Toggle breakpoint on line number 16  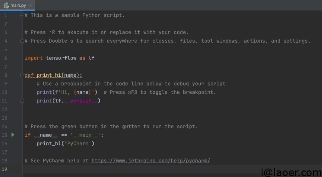tap(4, 143)
